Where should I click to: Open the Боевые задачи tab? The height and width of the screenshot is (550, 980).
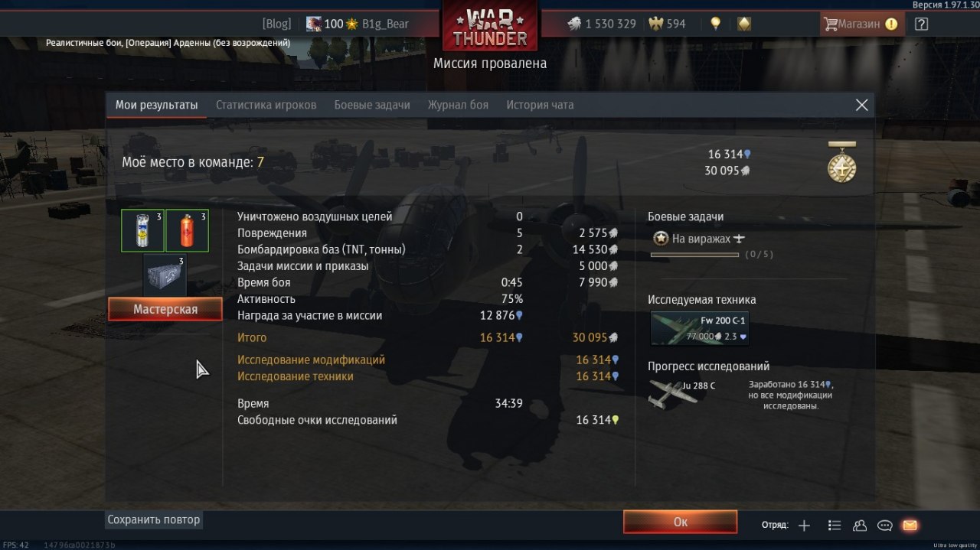[x=372, y=105]
